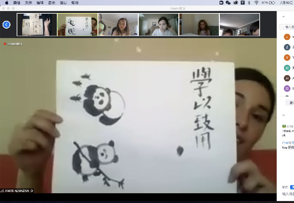
Task: Open the 文件 menu
Action: click(28, 3)
